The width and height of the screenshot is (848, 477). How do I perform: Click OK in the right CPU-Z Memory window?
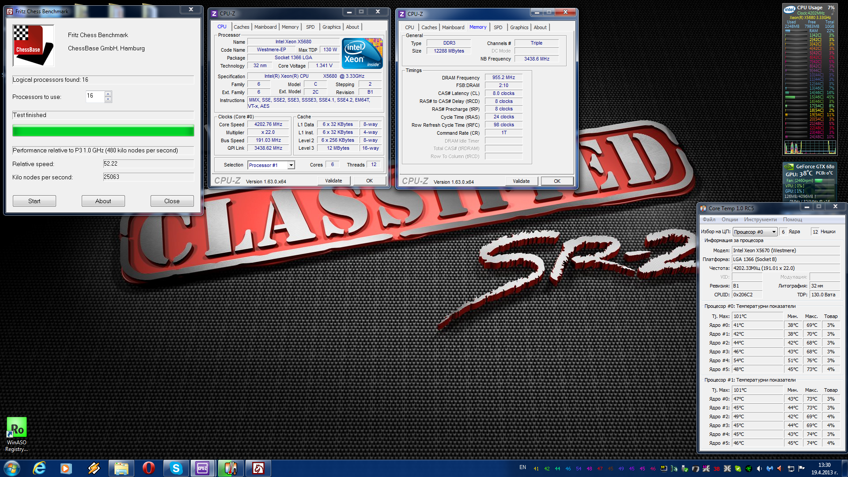(x=557, y=181)
